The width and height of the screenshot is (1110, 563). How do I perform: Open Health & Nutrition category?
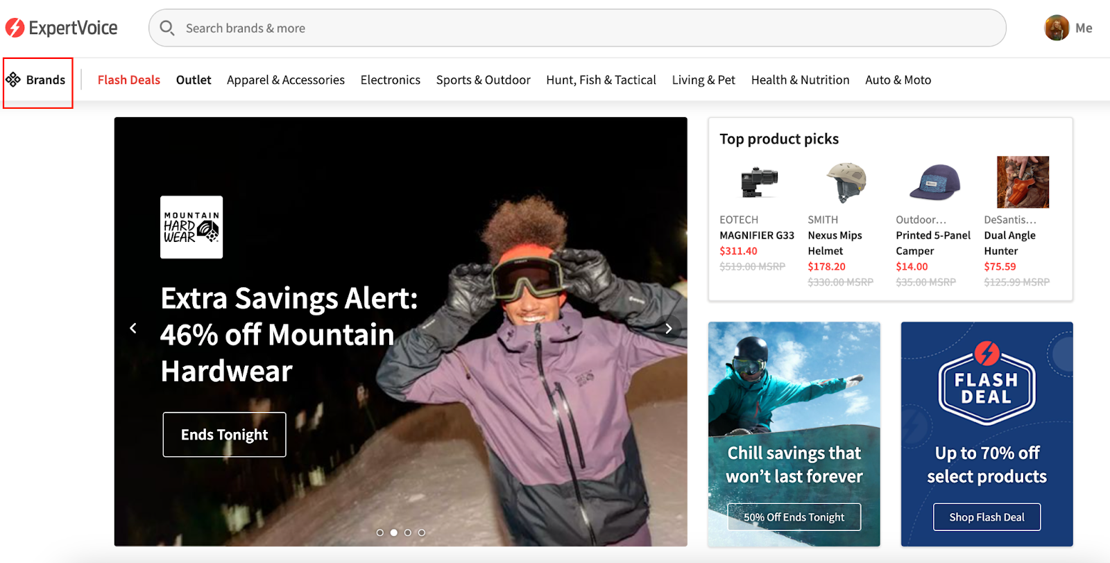click(x=801, y=80)
